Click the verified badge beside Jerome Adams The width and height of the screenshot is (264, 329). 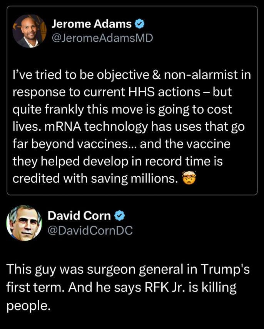click(x=139, y=24)
